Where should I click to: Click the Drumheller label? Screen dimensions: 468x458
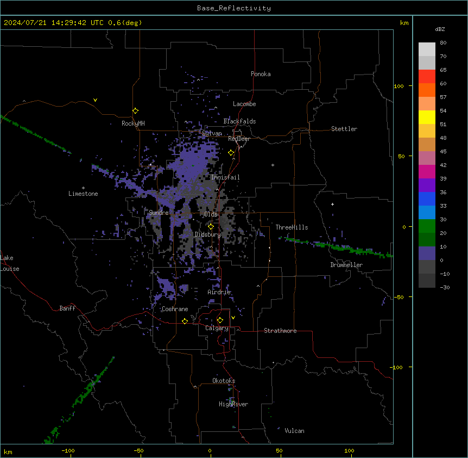346,265
